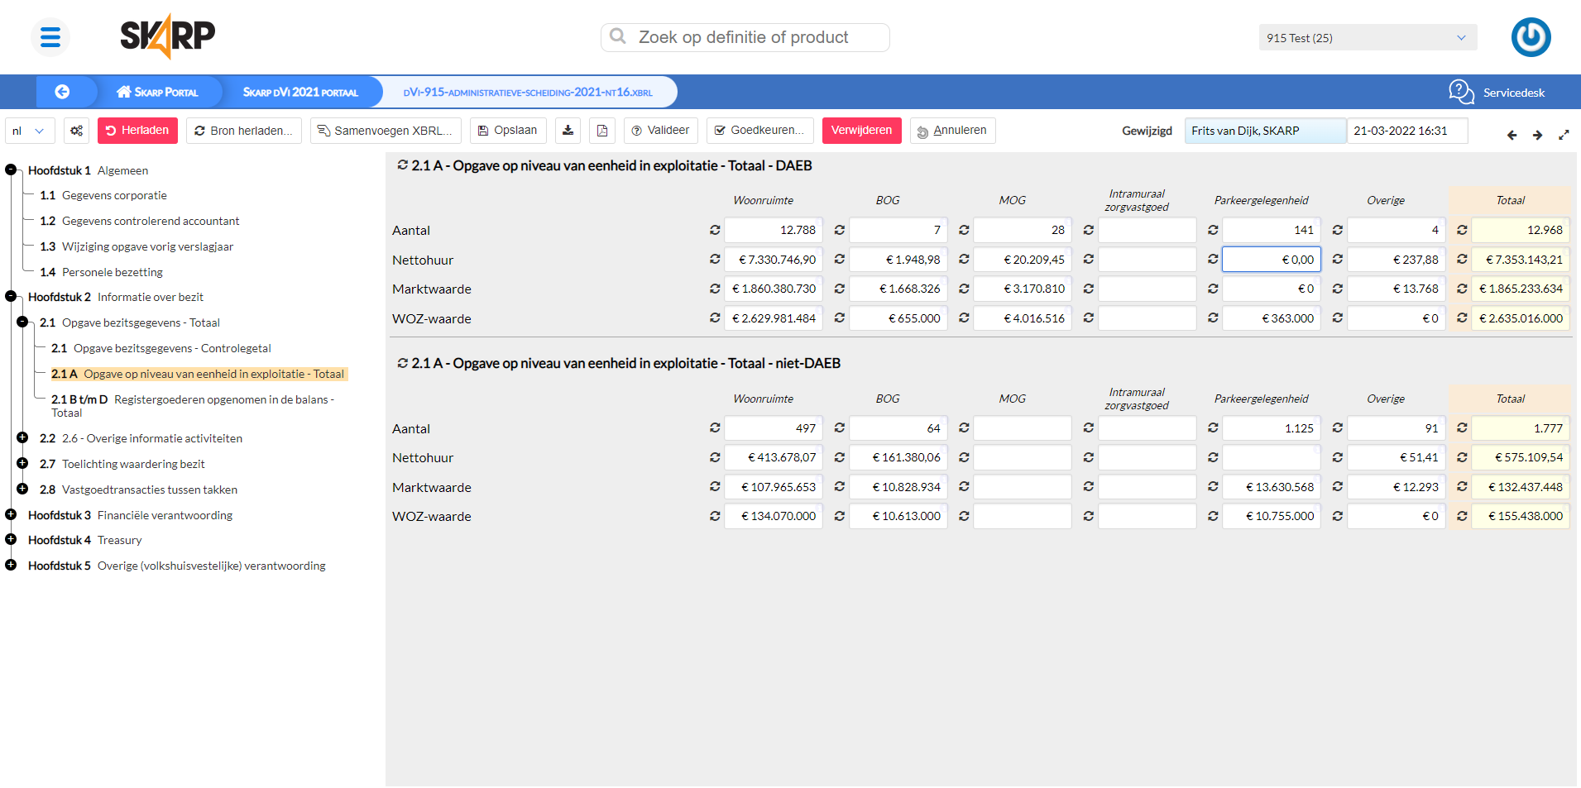1581x788 pixels.
Task: Click the red Verwijderen button
Action: coord(861,131)
